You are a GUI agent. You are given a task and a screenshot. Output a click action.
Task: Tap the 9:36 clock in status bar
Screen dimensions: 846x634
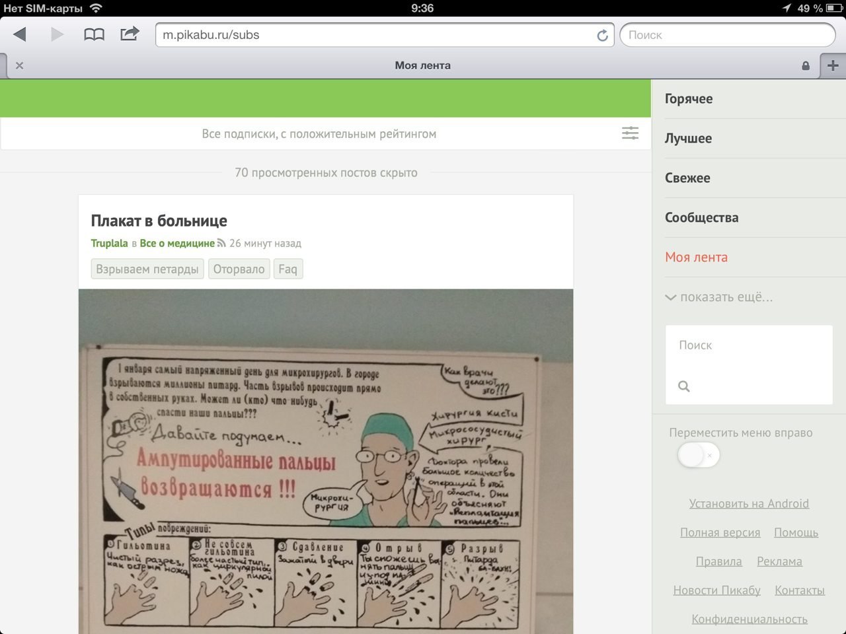422,8
